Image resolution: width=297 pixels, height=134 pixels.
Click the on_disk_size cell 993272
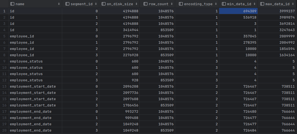[x=119, y=112]
